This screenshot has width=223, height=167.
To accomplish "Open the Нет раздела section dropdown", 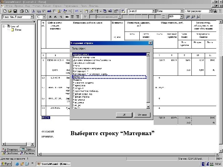I will pyautogui.click(x=210, y=11).
